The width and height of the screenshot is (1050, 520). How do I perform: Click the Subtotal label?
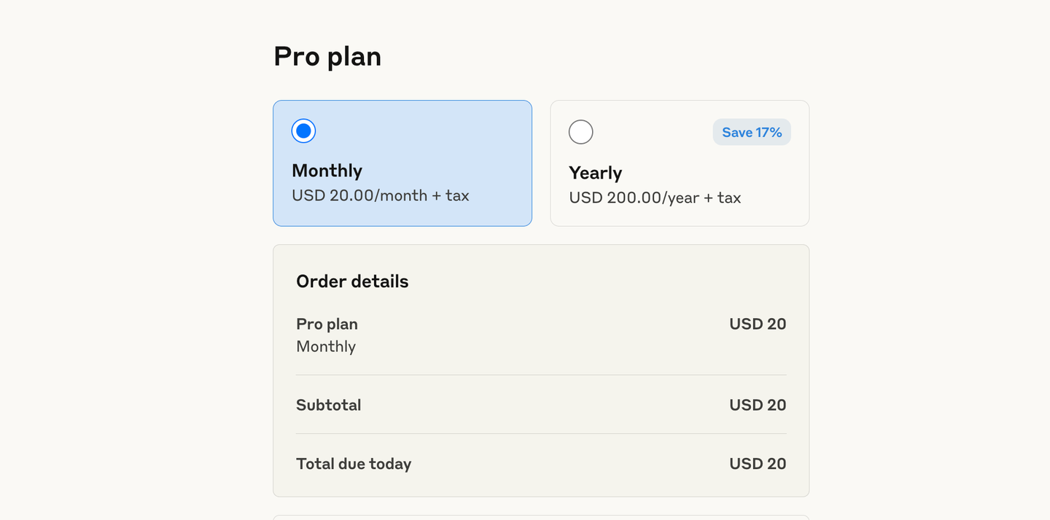328,405
